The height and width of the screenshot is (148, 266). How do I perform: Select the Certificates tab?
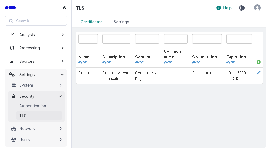(x=91, y=22)
